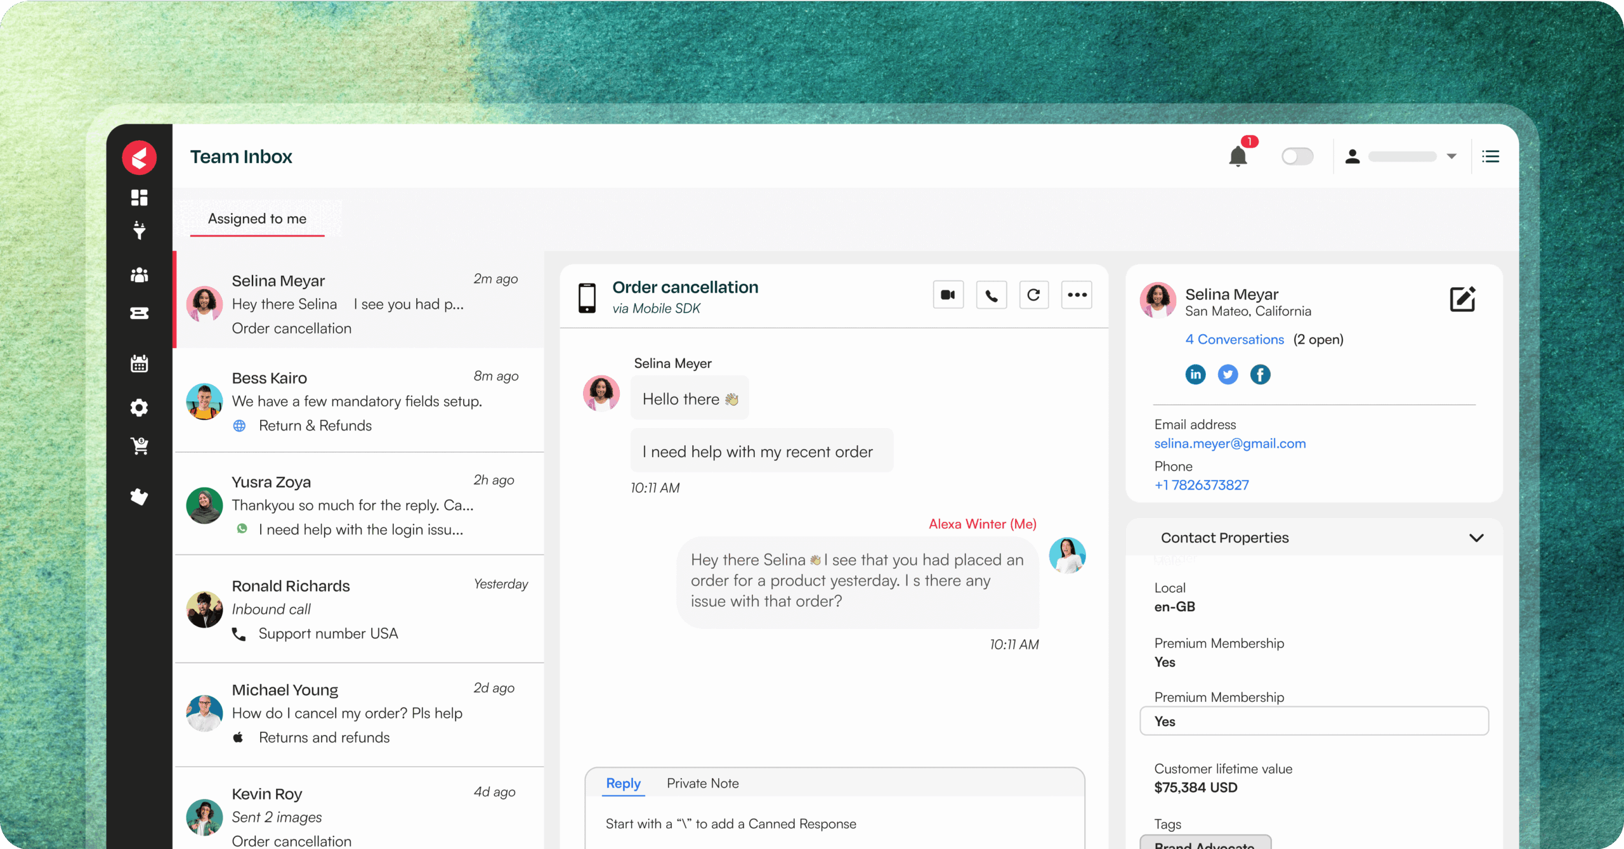Open the dashboard grid icon in sidebar
The width and height of the screenshot is (1624, 849).
coord(140,198)
